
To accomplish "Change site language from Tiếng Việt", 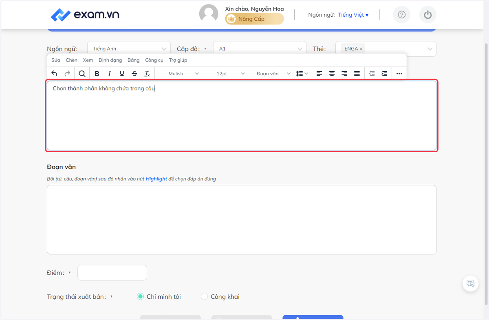I will point(353,15).
